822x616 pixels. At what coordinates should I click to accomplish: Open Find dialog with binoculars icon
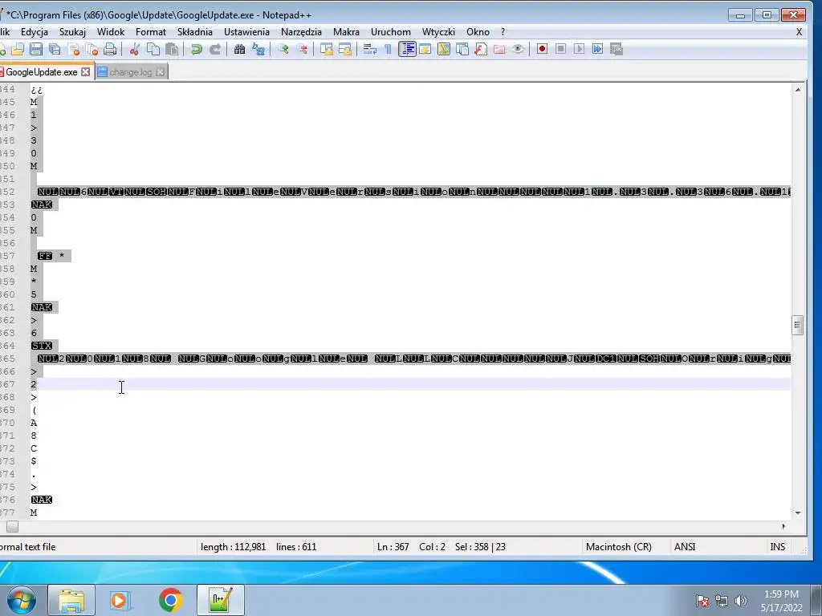pos(239,49)
